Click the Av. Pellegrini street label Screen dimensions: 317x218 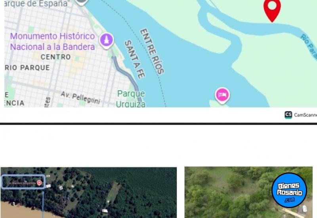tap(80, 97)
